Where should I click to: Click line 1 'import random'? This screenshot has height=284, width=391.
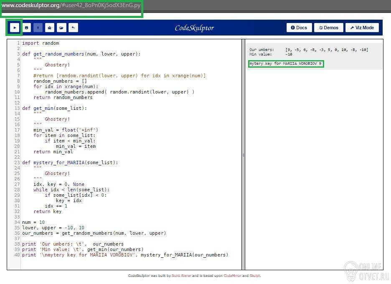[41, 43]
